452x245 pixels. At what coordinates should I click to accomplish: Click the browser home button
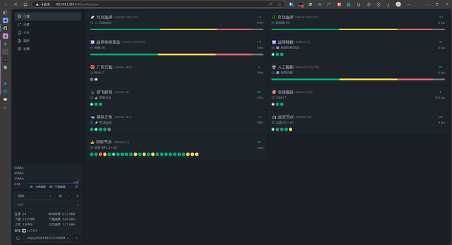click(26, 5)
